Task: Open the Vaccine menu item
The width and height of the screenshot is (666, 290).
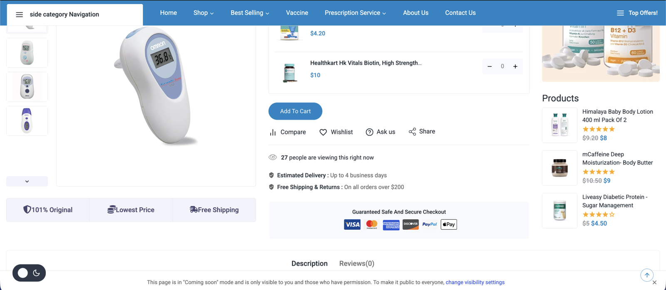Action: coord(297,13)
